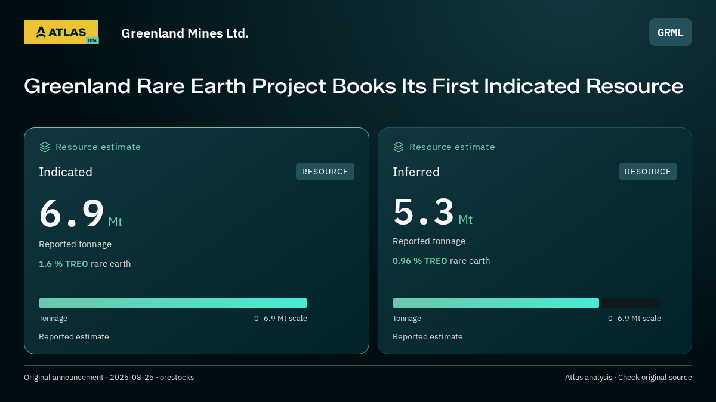The height and width of the screenshot is (402, 716).
Task: Click the Inferred category label
Action: pos(416,172)
